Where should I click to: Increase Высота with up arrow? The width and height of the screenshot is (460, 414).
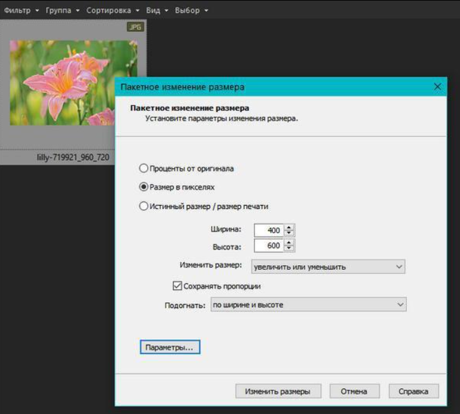click(289, 243)
